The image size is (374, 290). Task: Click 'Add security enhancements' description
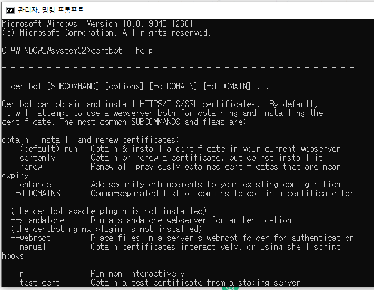[x=216, y=185]
